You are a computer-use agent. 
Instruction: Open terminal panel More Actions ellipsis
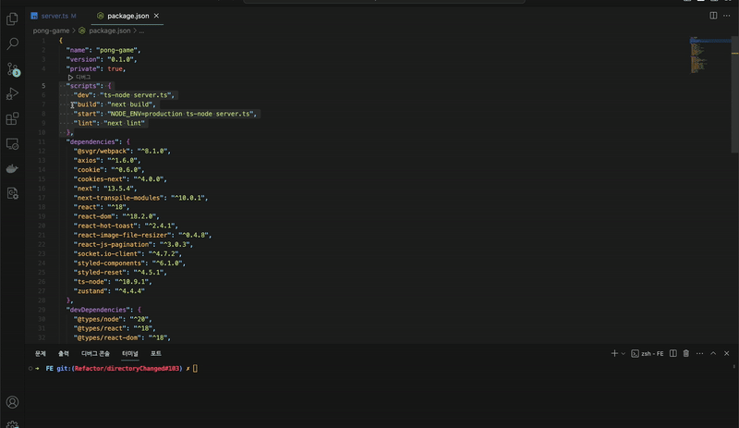pyautogui.click(x=700, y=353)
